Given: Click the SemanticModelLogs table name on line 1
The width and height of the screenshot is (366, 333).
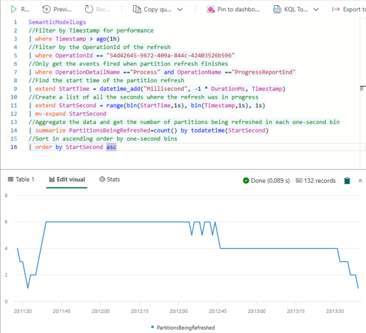Looking at the screenshot, I should pyautogui.click(x=57, y=22).
